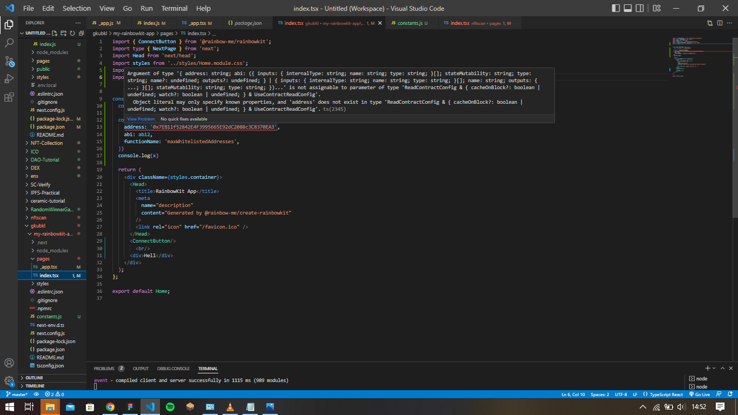Select the first node terminal instance
Viewport: 738px width, 415px height.
coord(710,378)
